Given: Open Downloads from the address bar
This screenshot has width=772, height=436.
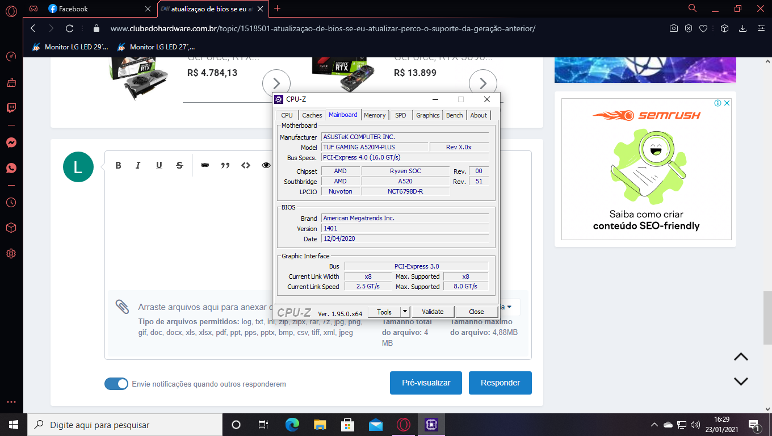Looking at the screenshot, I should tap(742, 28).
